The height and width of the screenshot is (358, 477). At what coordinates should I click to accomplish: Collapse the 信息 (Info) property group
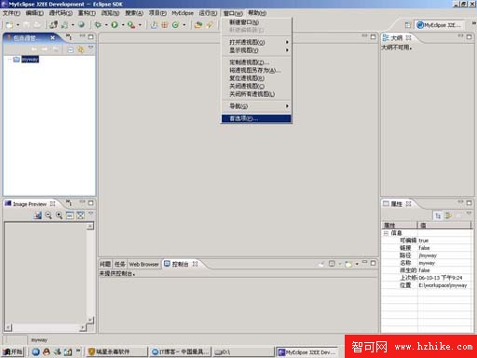(386, 233)
